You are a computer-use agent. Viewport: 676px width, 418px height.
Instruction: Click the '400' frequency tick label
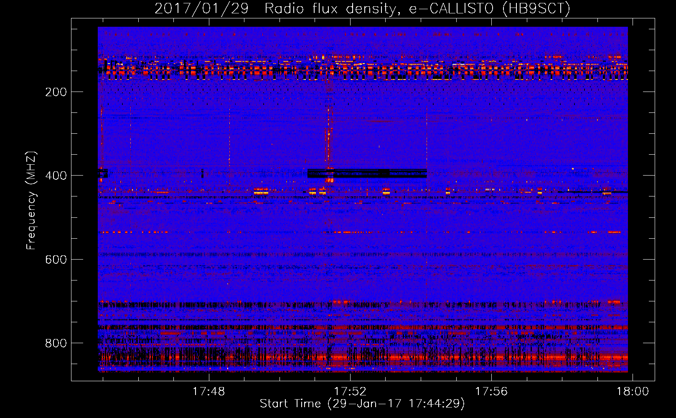click(56, 176)
